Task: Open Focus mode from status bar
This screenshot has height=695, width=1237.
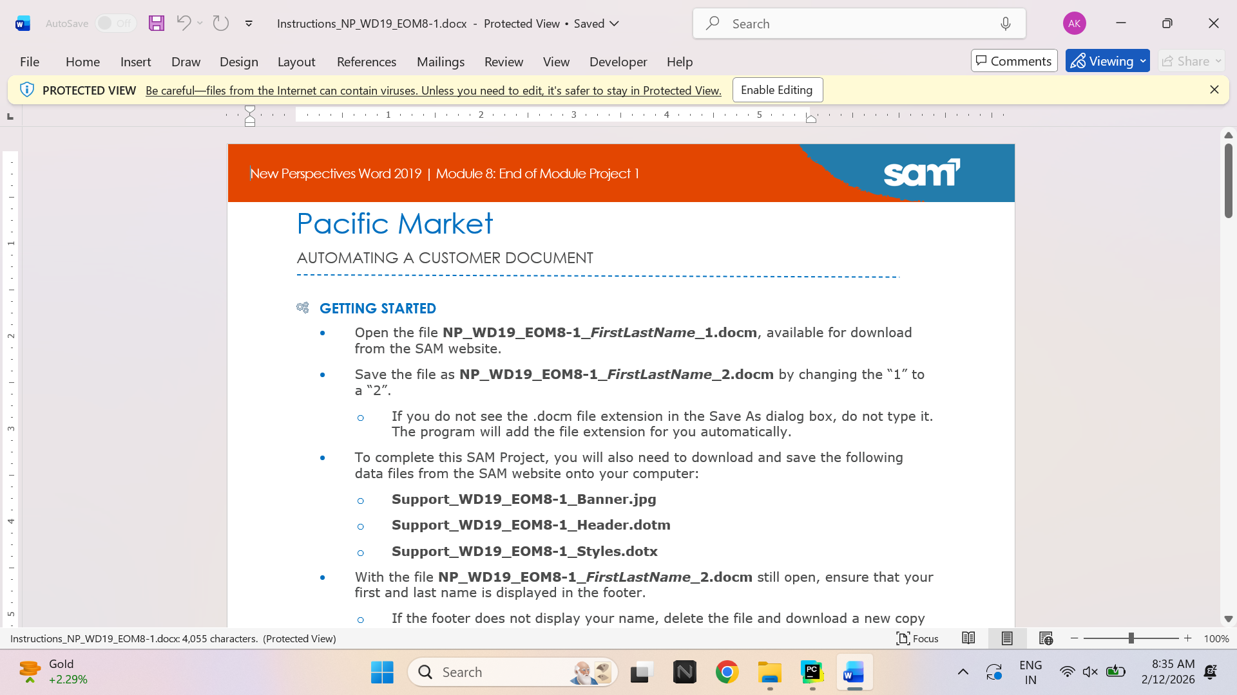Action: pyautogui.click(x=917, y=638)
